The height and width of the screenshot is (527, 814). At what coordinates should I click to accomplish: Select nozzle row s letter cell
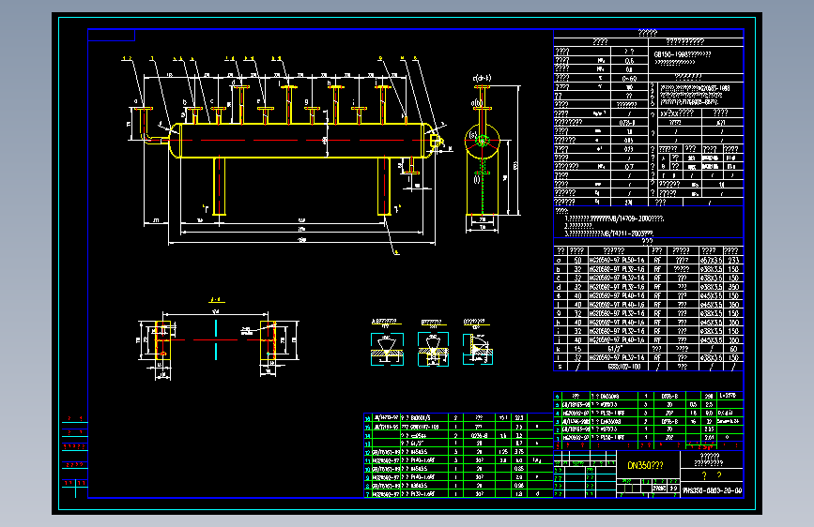tap(560, 367)
